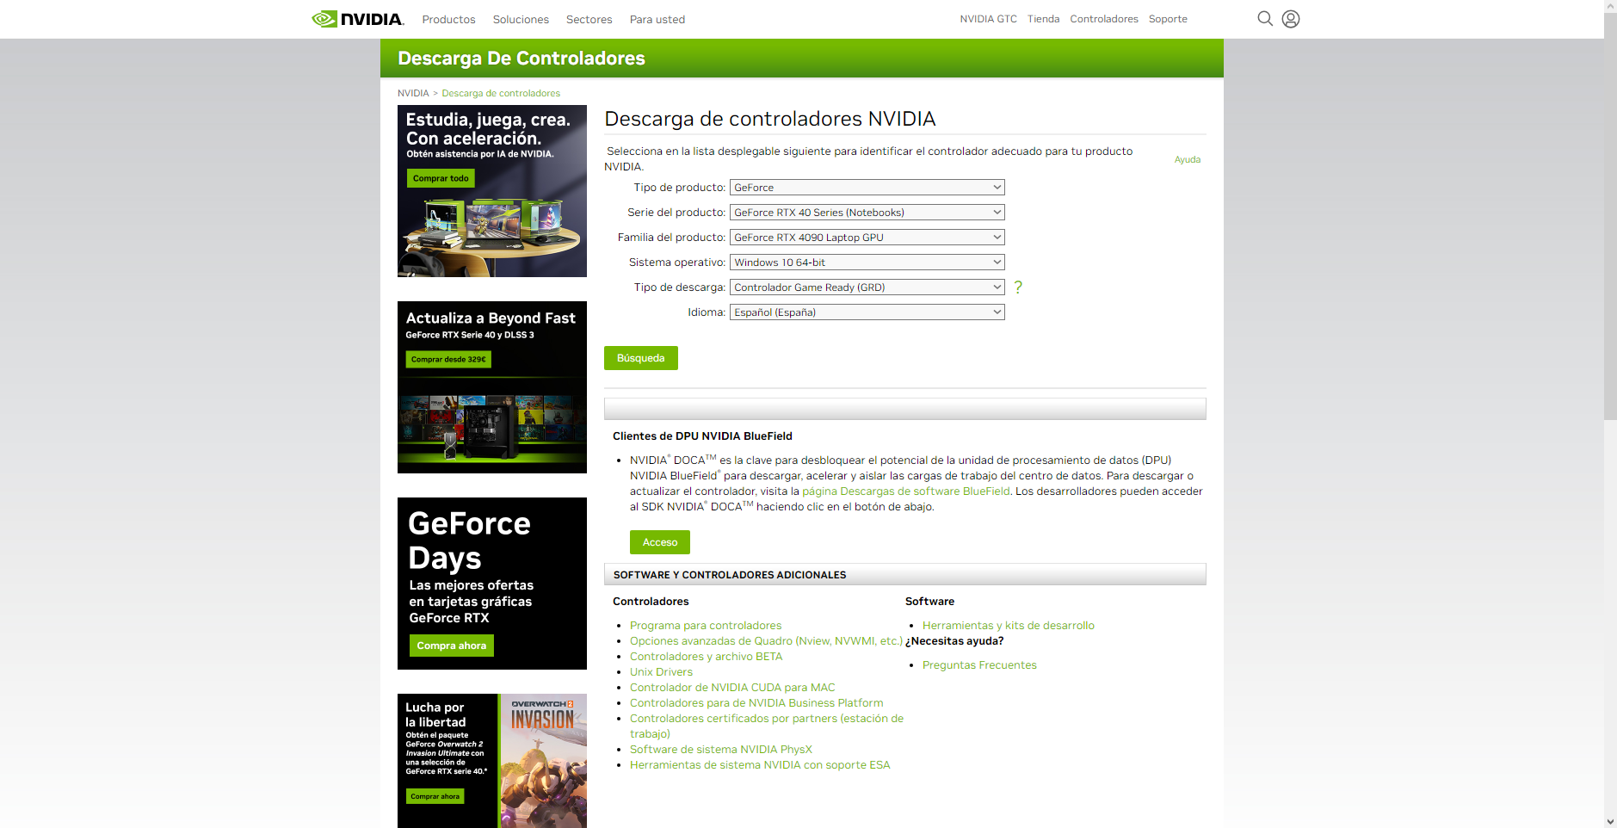Open Controladores y archivo BETA link
Image resolution: width=1617 pixels, height=828 pixels.
pyautogui.click(x=707, y=657)
